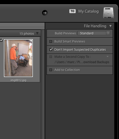
Task: Click the hard drive destination icon
Action: click(108, 13)
